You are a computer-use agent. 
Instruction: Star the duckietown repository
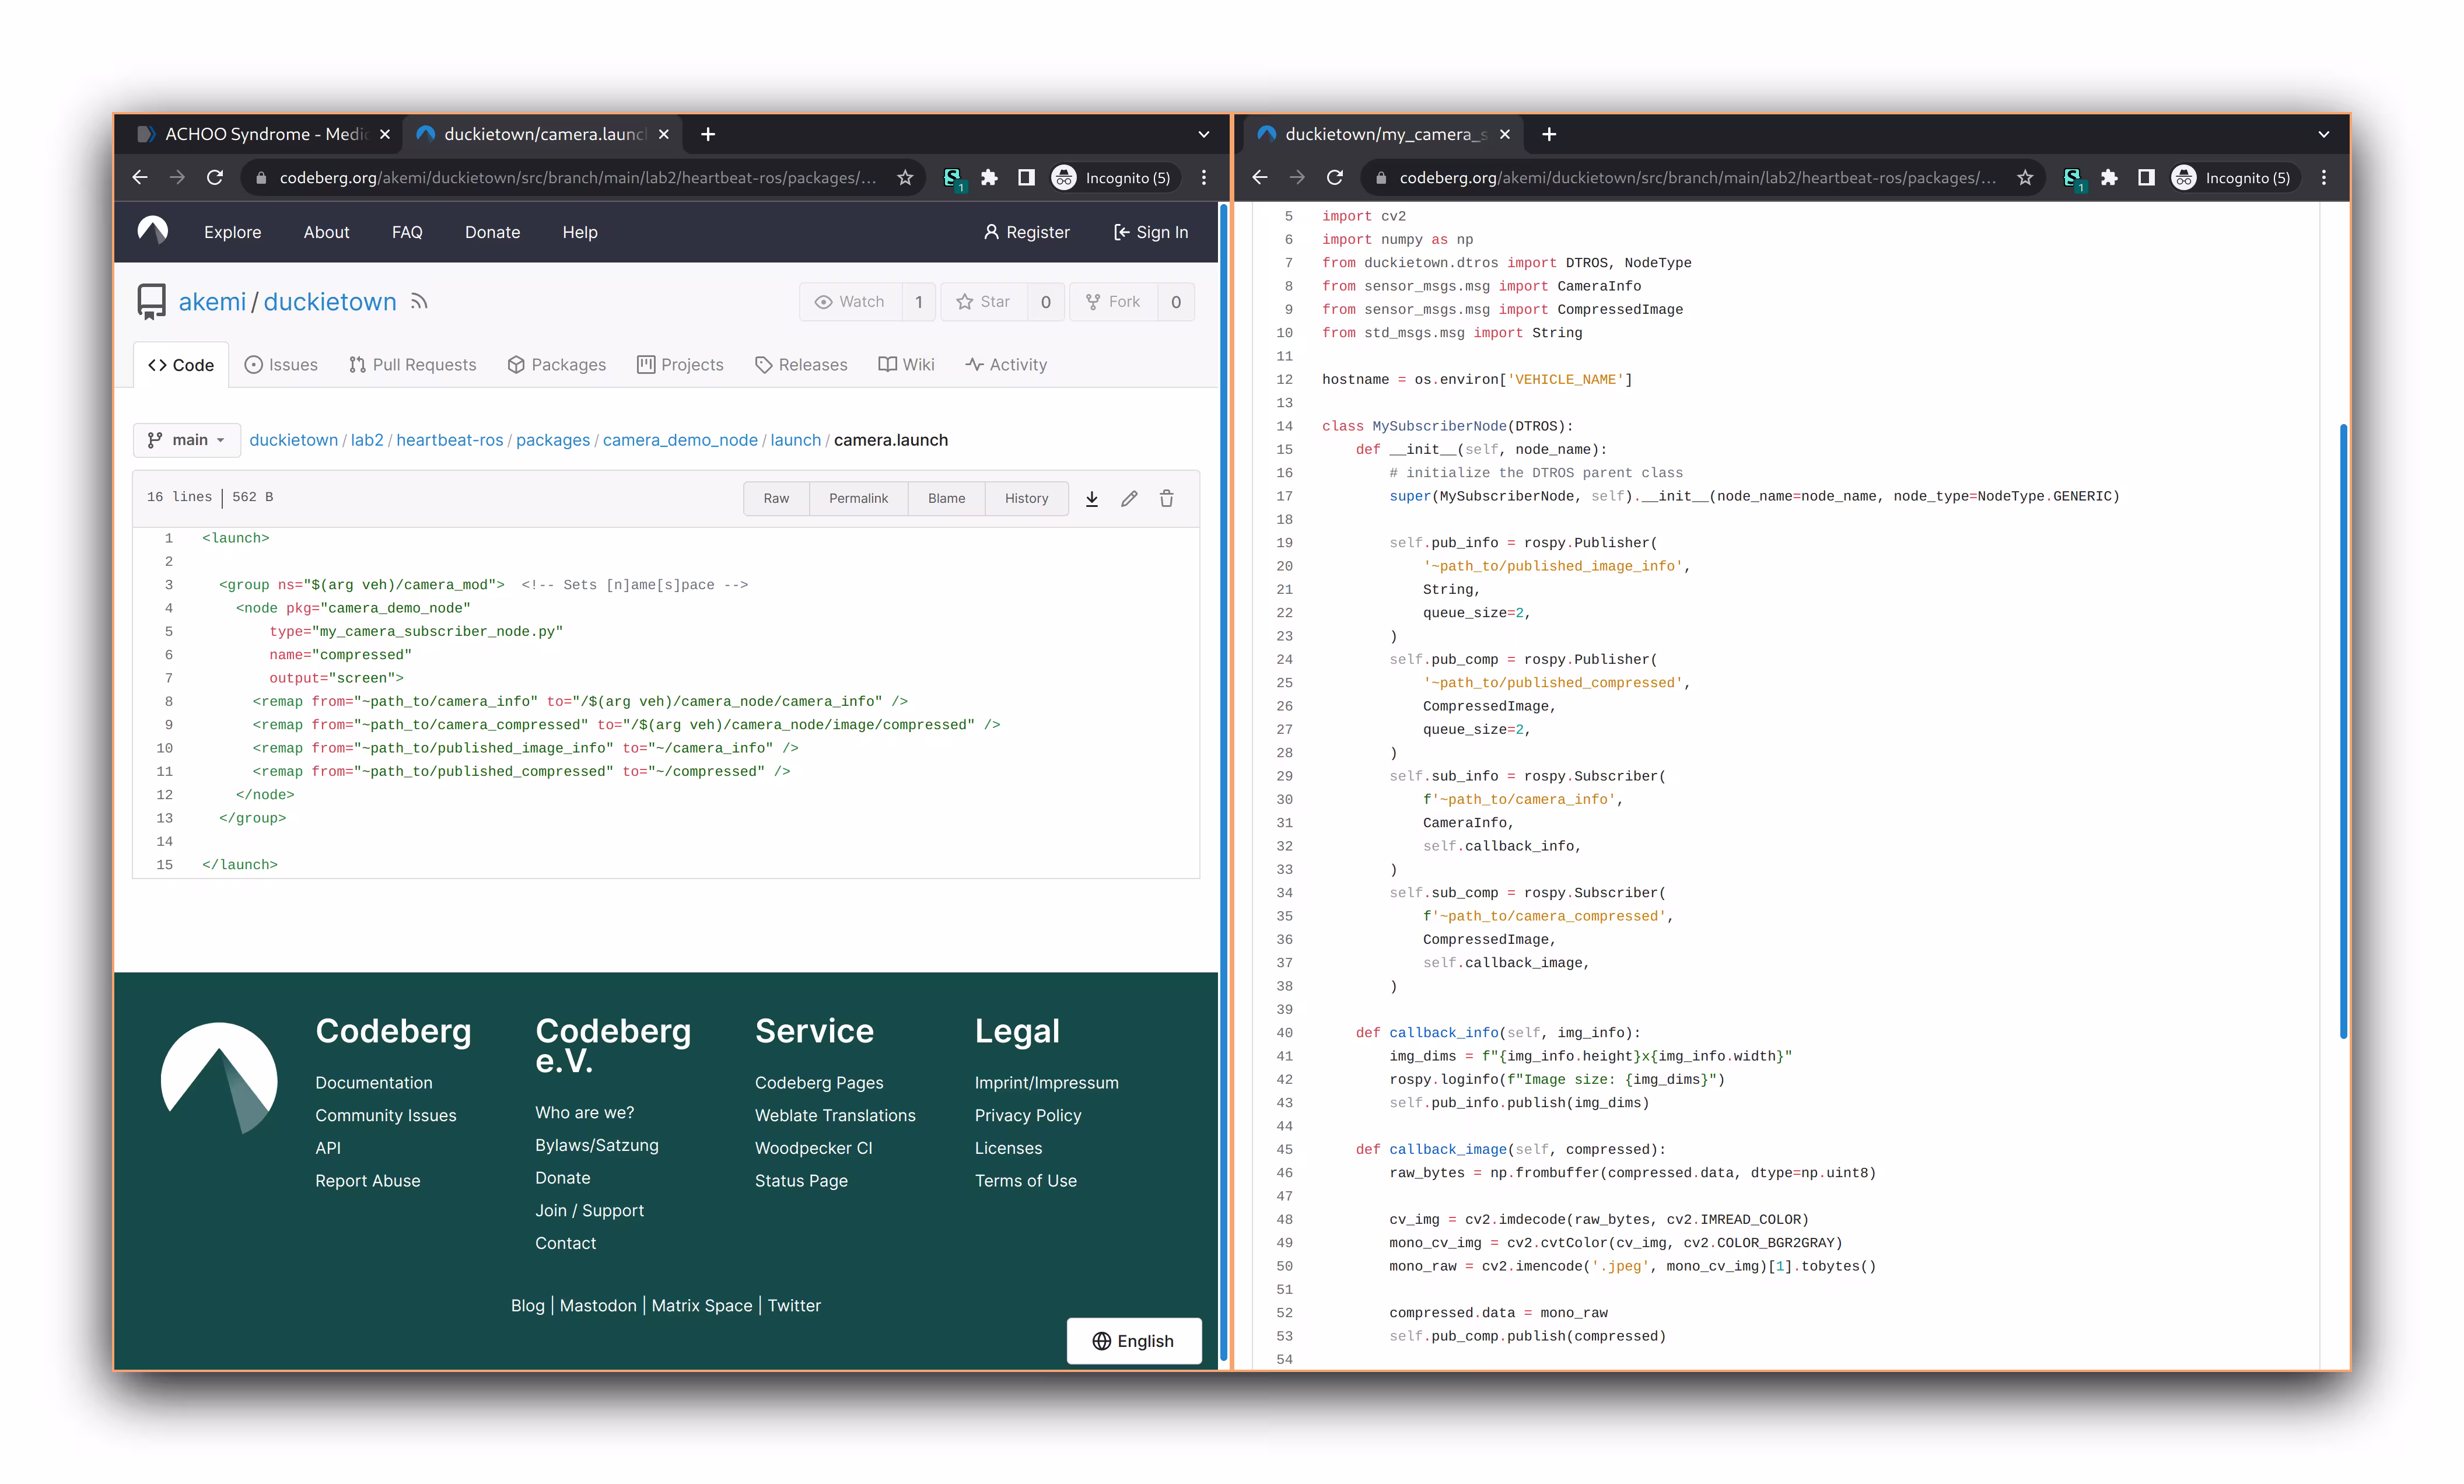pyautogui.click(x=983, y=301)
